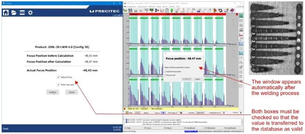The image size is (305, 134).
Task: Click the checklist clipboard toolbar icon
Action: pyautogui.click(x=167, y=10)
